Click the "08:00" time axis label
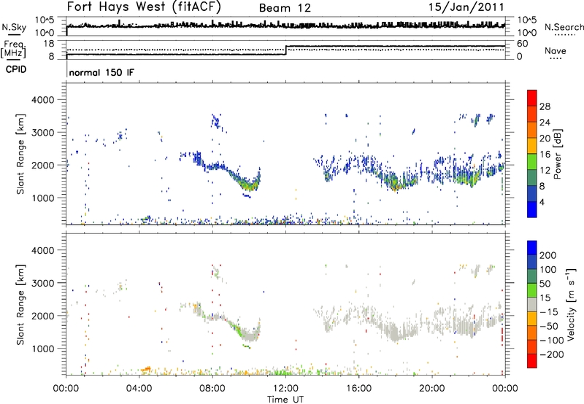Viewport: 584px width, 404px height. pyautogui.click(x=212, y=389)
